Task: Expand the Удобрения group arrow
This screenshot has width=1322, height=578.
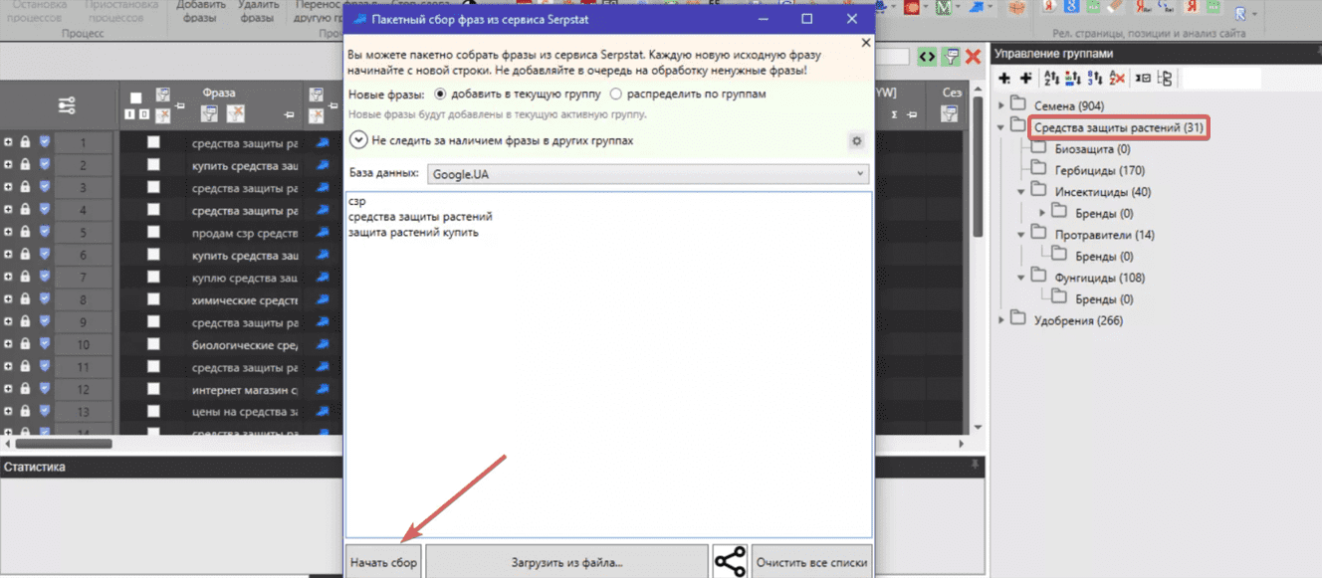Action: click(1001, 320)
